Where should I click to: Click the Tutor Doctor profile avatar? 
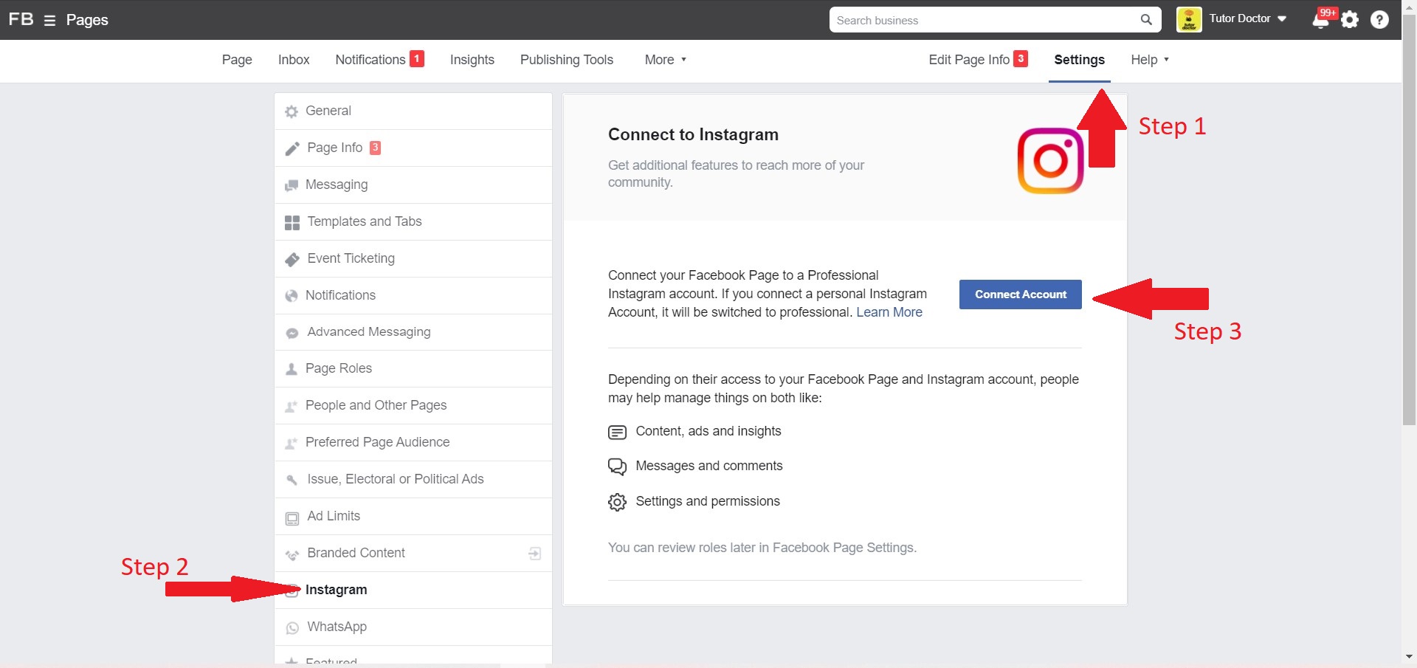tap(1189, 20)
